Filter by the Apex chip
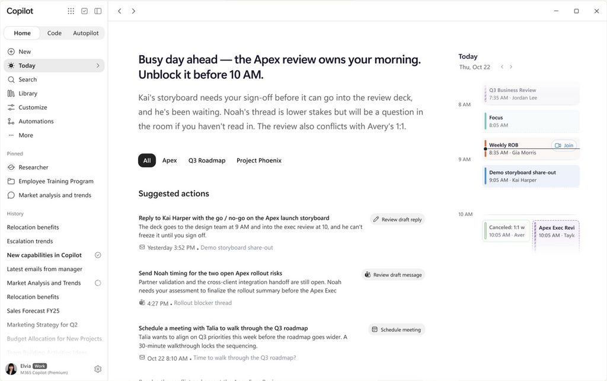The height and width of the screenshot is (381, 607). pos(170,160)
